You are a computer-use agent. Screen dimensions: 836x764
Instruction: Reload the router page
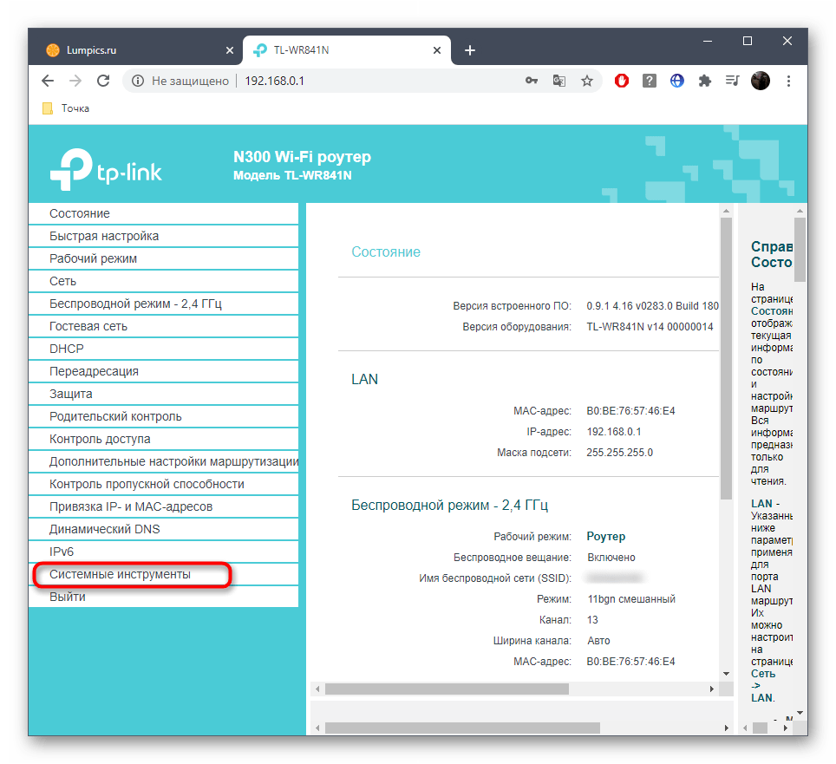point(103,81)
